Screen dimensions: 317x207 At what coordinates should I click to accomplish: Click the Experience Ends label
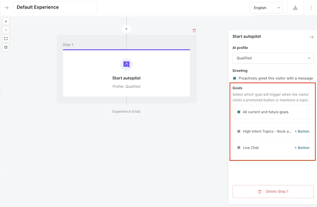pos(126,111)
